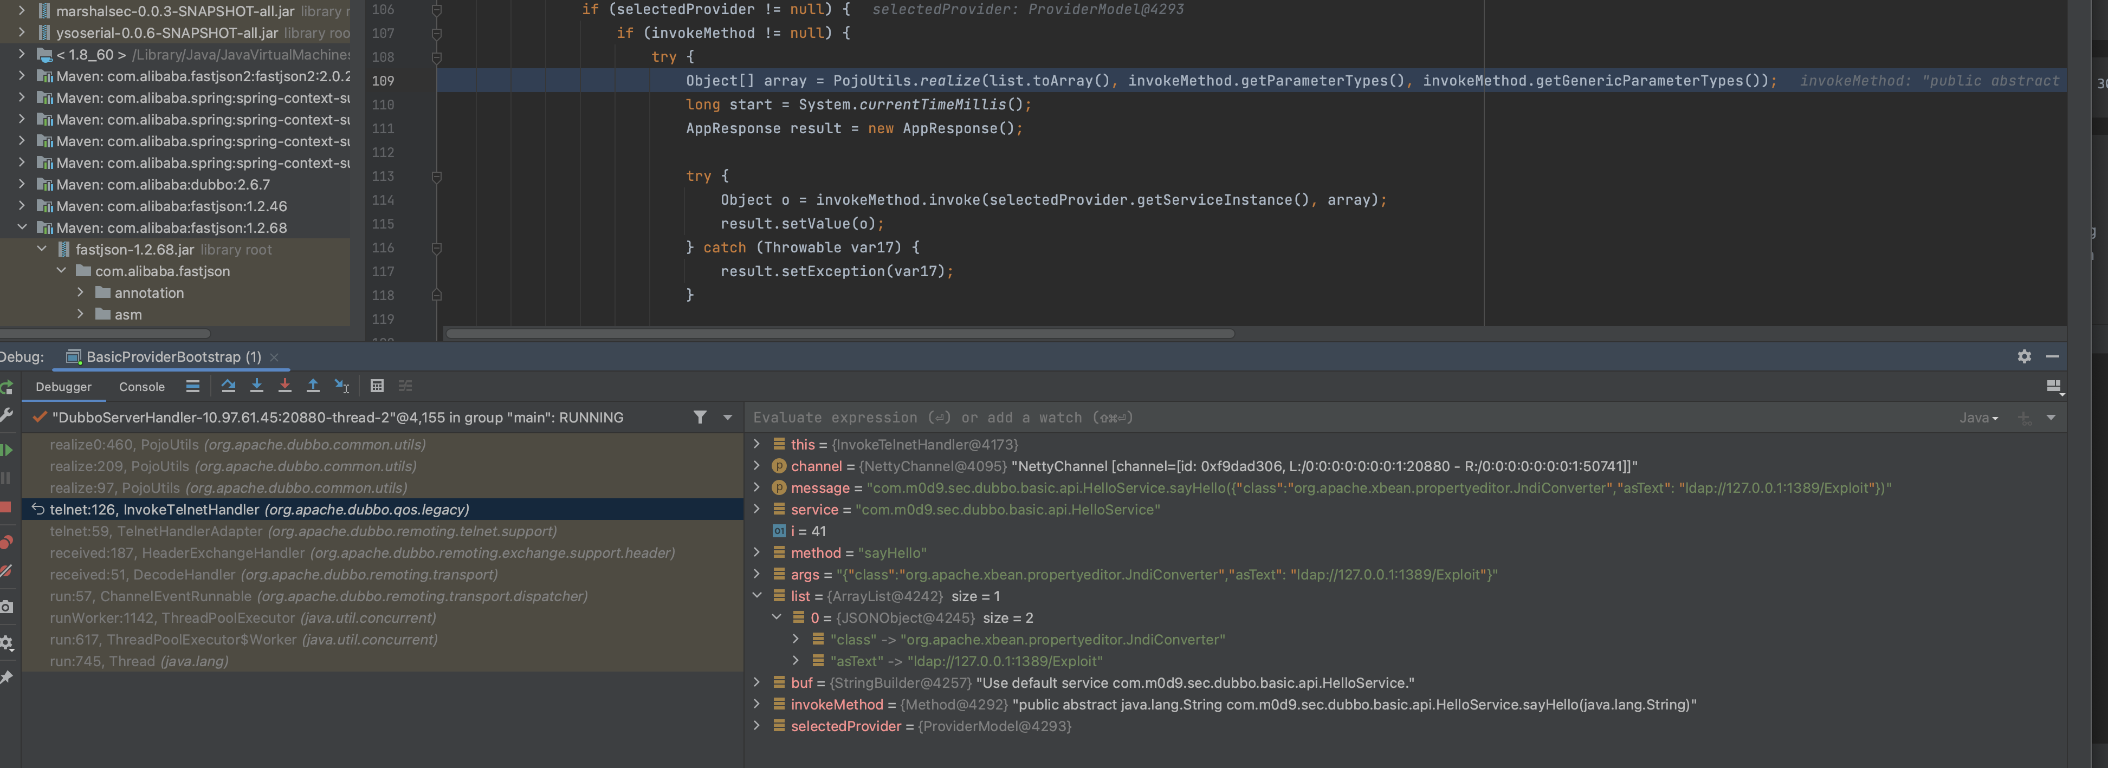Collapse Maven fastjson:1.2.68 library node
The width and height of the screenshot is (2108, 768).
click(x=22, y=227)
